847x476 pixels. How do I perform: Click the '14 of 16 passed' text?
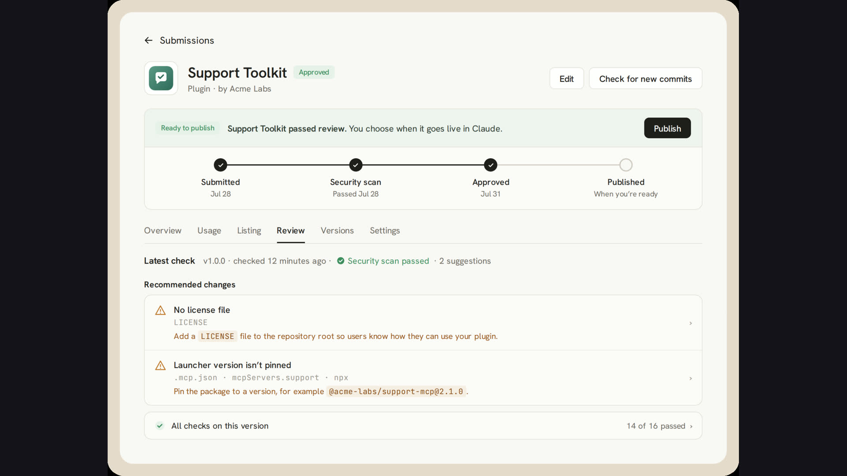click(x=656, y=426)
